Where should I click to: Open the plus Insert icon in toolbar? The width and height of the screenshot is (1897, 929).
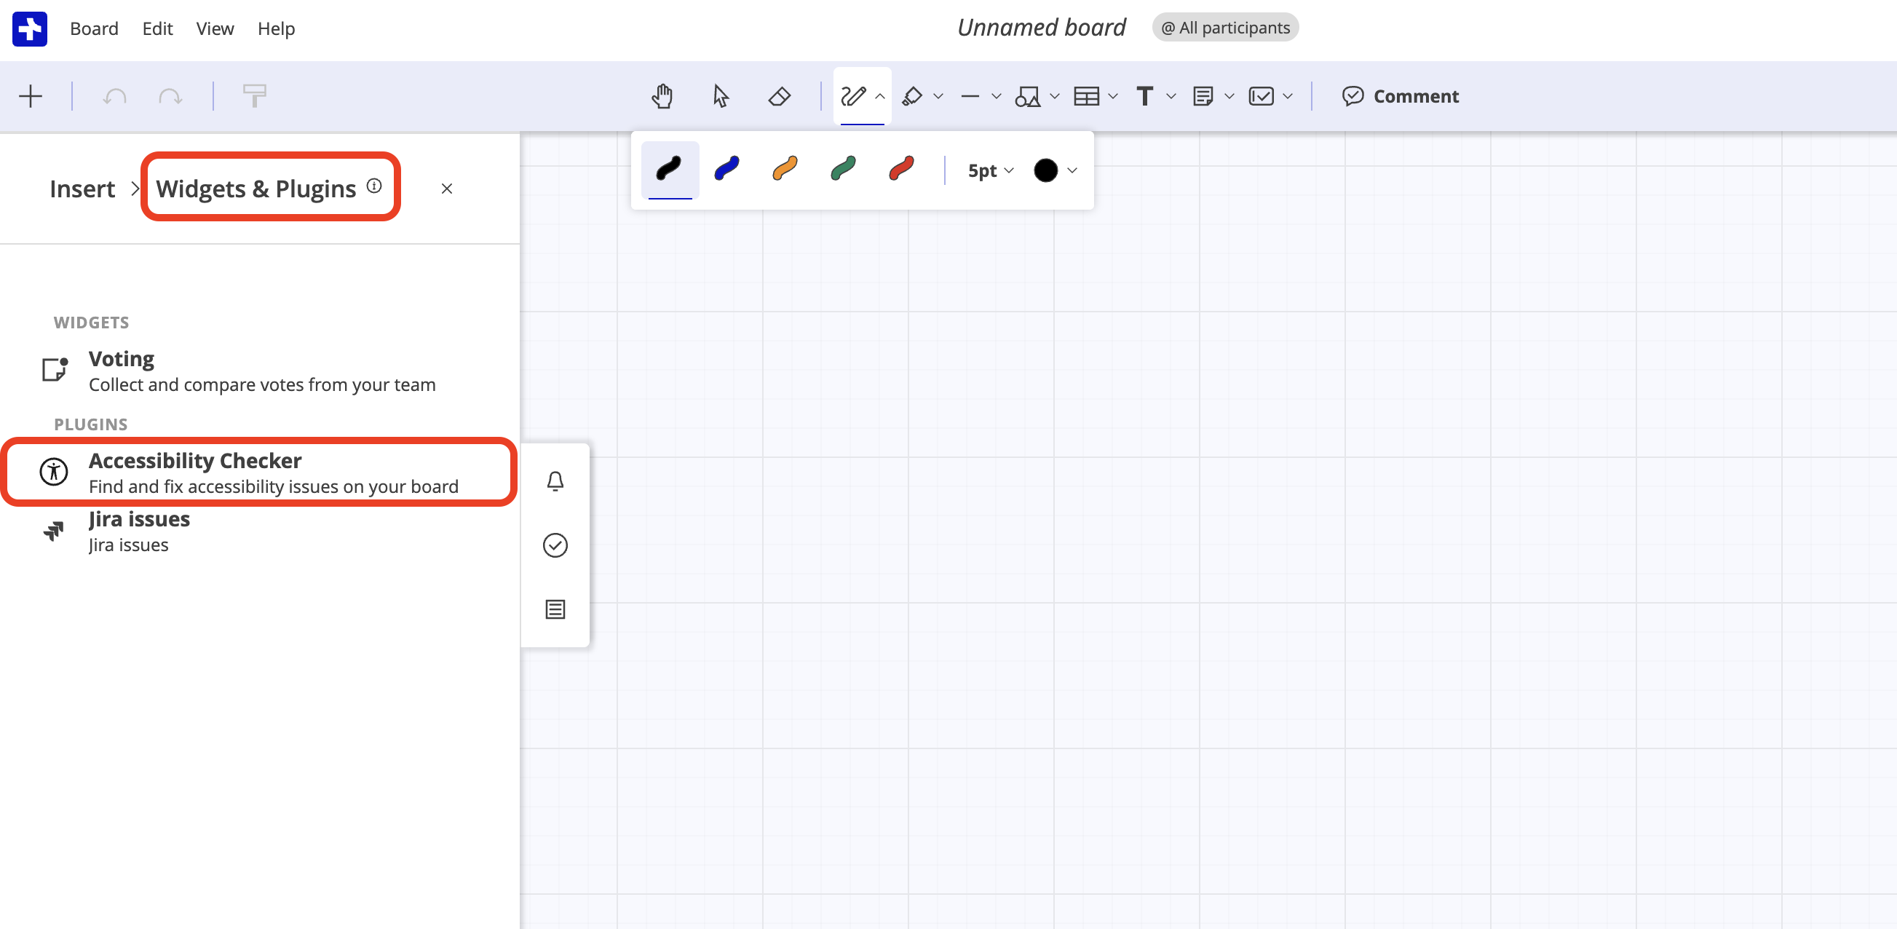(31, 97)
